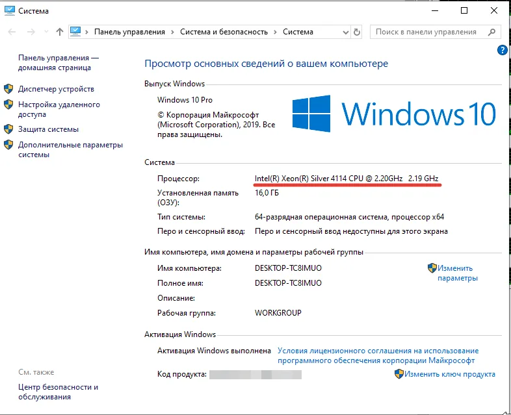Go forward with the right arrow button
The image size is (511, 415).
(x=31, y=32)
